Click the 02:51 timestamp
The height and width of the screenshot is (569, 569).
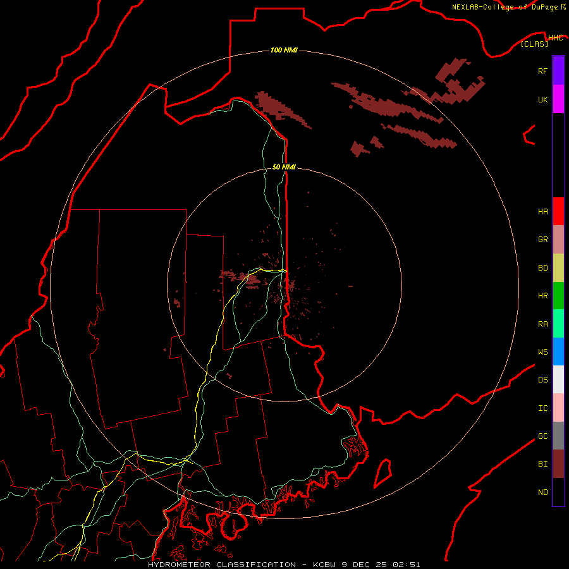coord(408,565)
